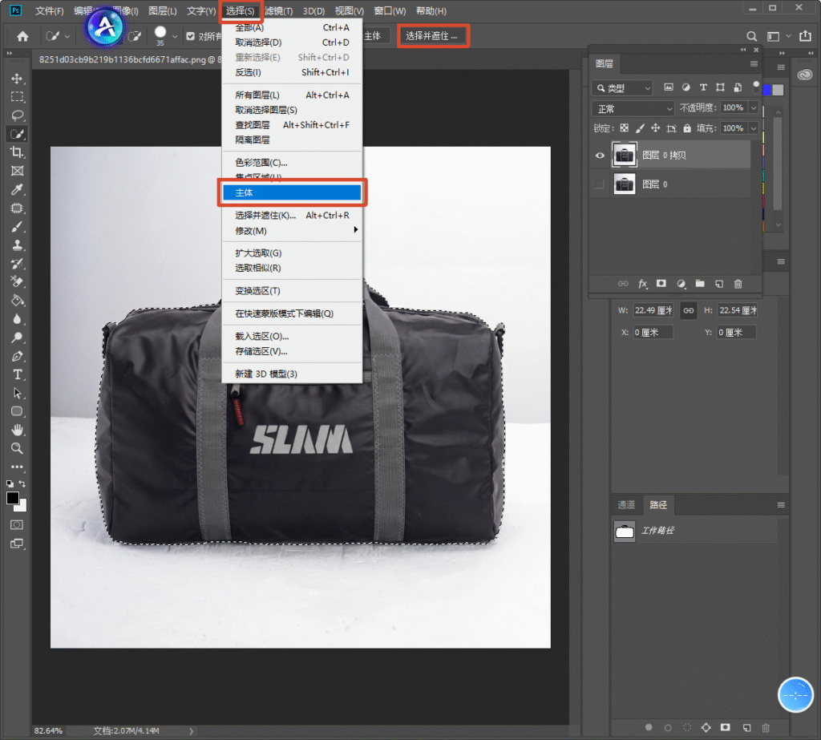The width and height of the screenshot is (821, 740).
Task: Click the 选择并遮住 ... options bar button
Action: click(x=432, y=36)
